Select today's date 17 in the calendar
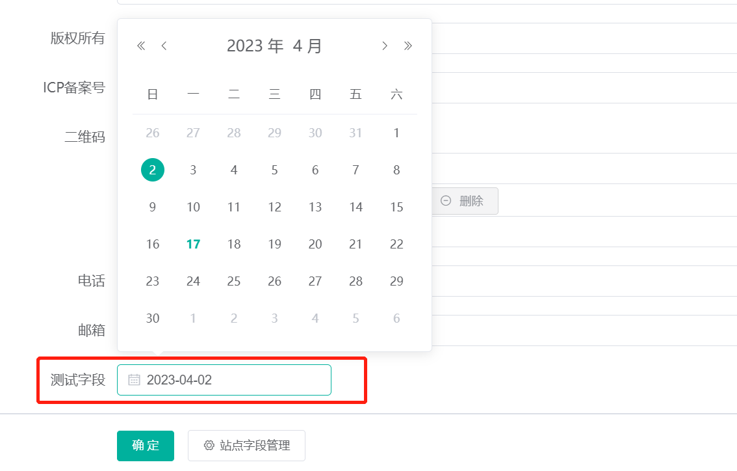Image resolution: width=737 pixels, height=471 pixels. 193,244
